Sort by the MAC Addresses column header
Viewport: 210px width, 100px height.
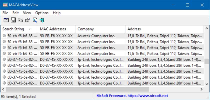[x=57, y=29]
